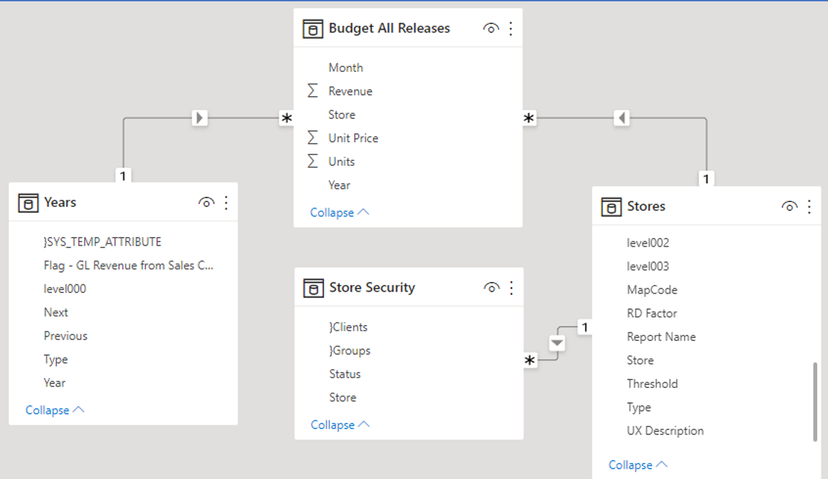Select the Years-to-Budget relationship filter arrow
The image size is (828, 479).
click(199, 119)
